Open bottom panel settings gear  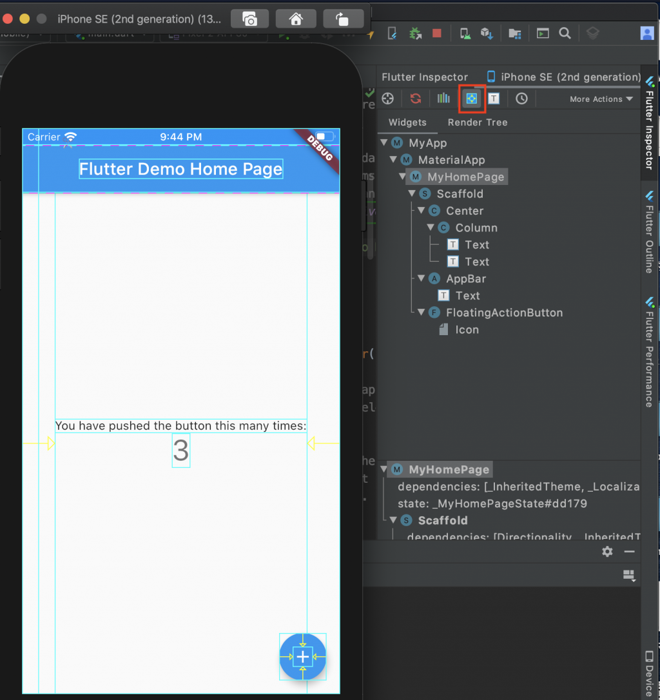coord(607,551)
